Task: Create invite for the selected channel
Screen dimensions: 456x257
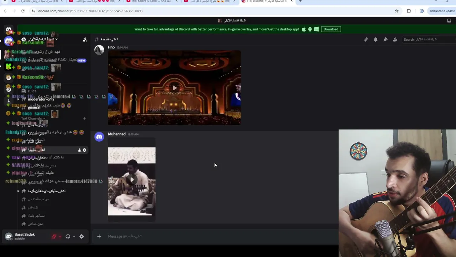Action: point(79,150)
